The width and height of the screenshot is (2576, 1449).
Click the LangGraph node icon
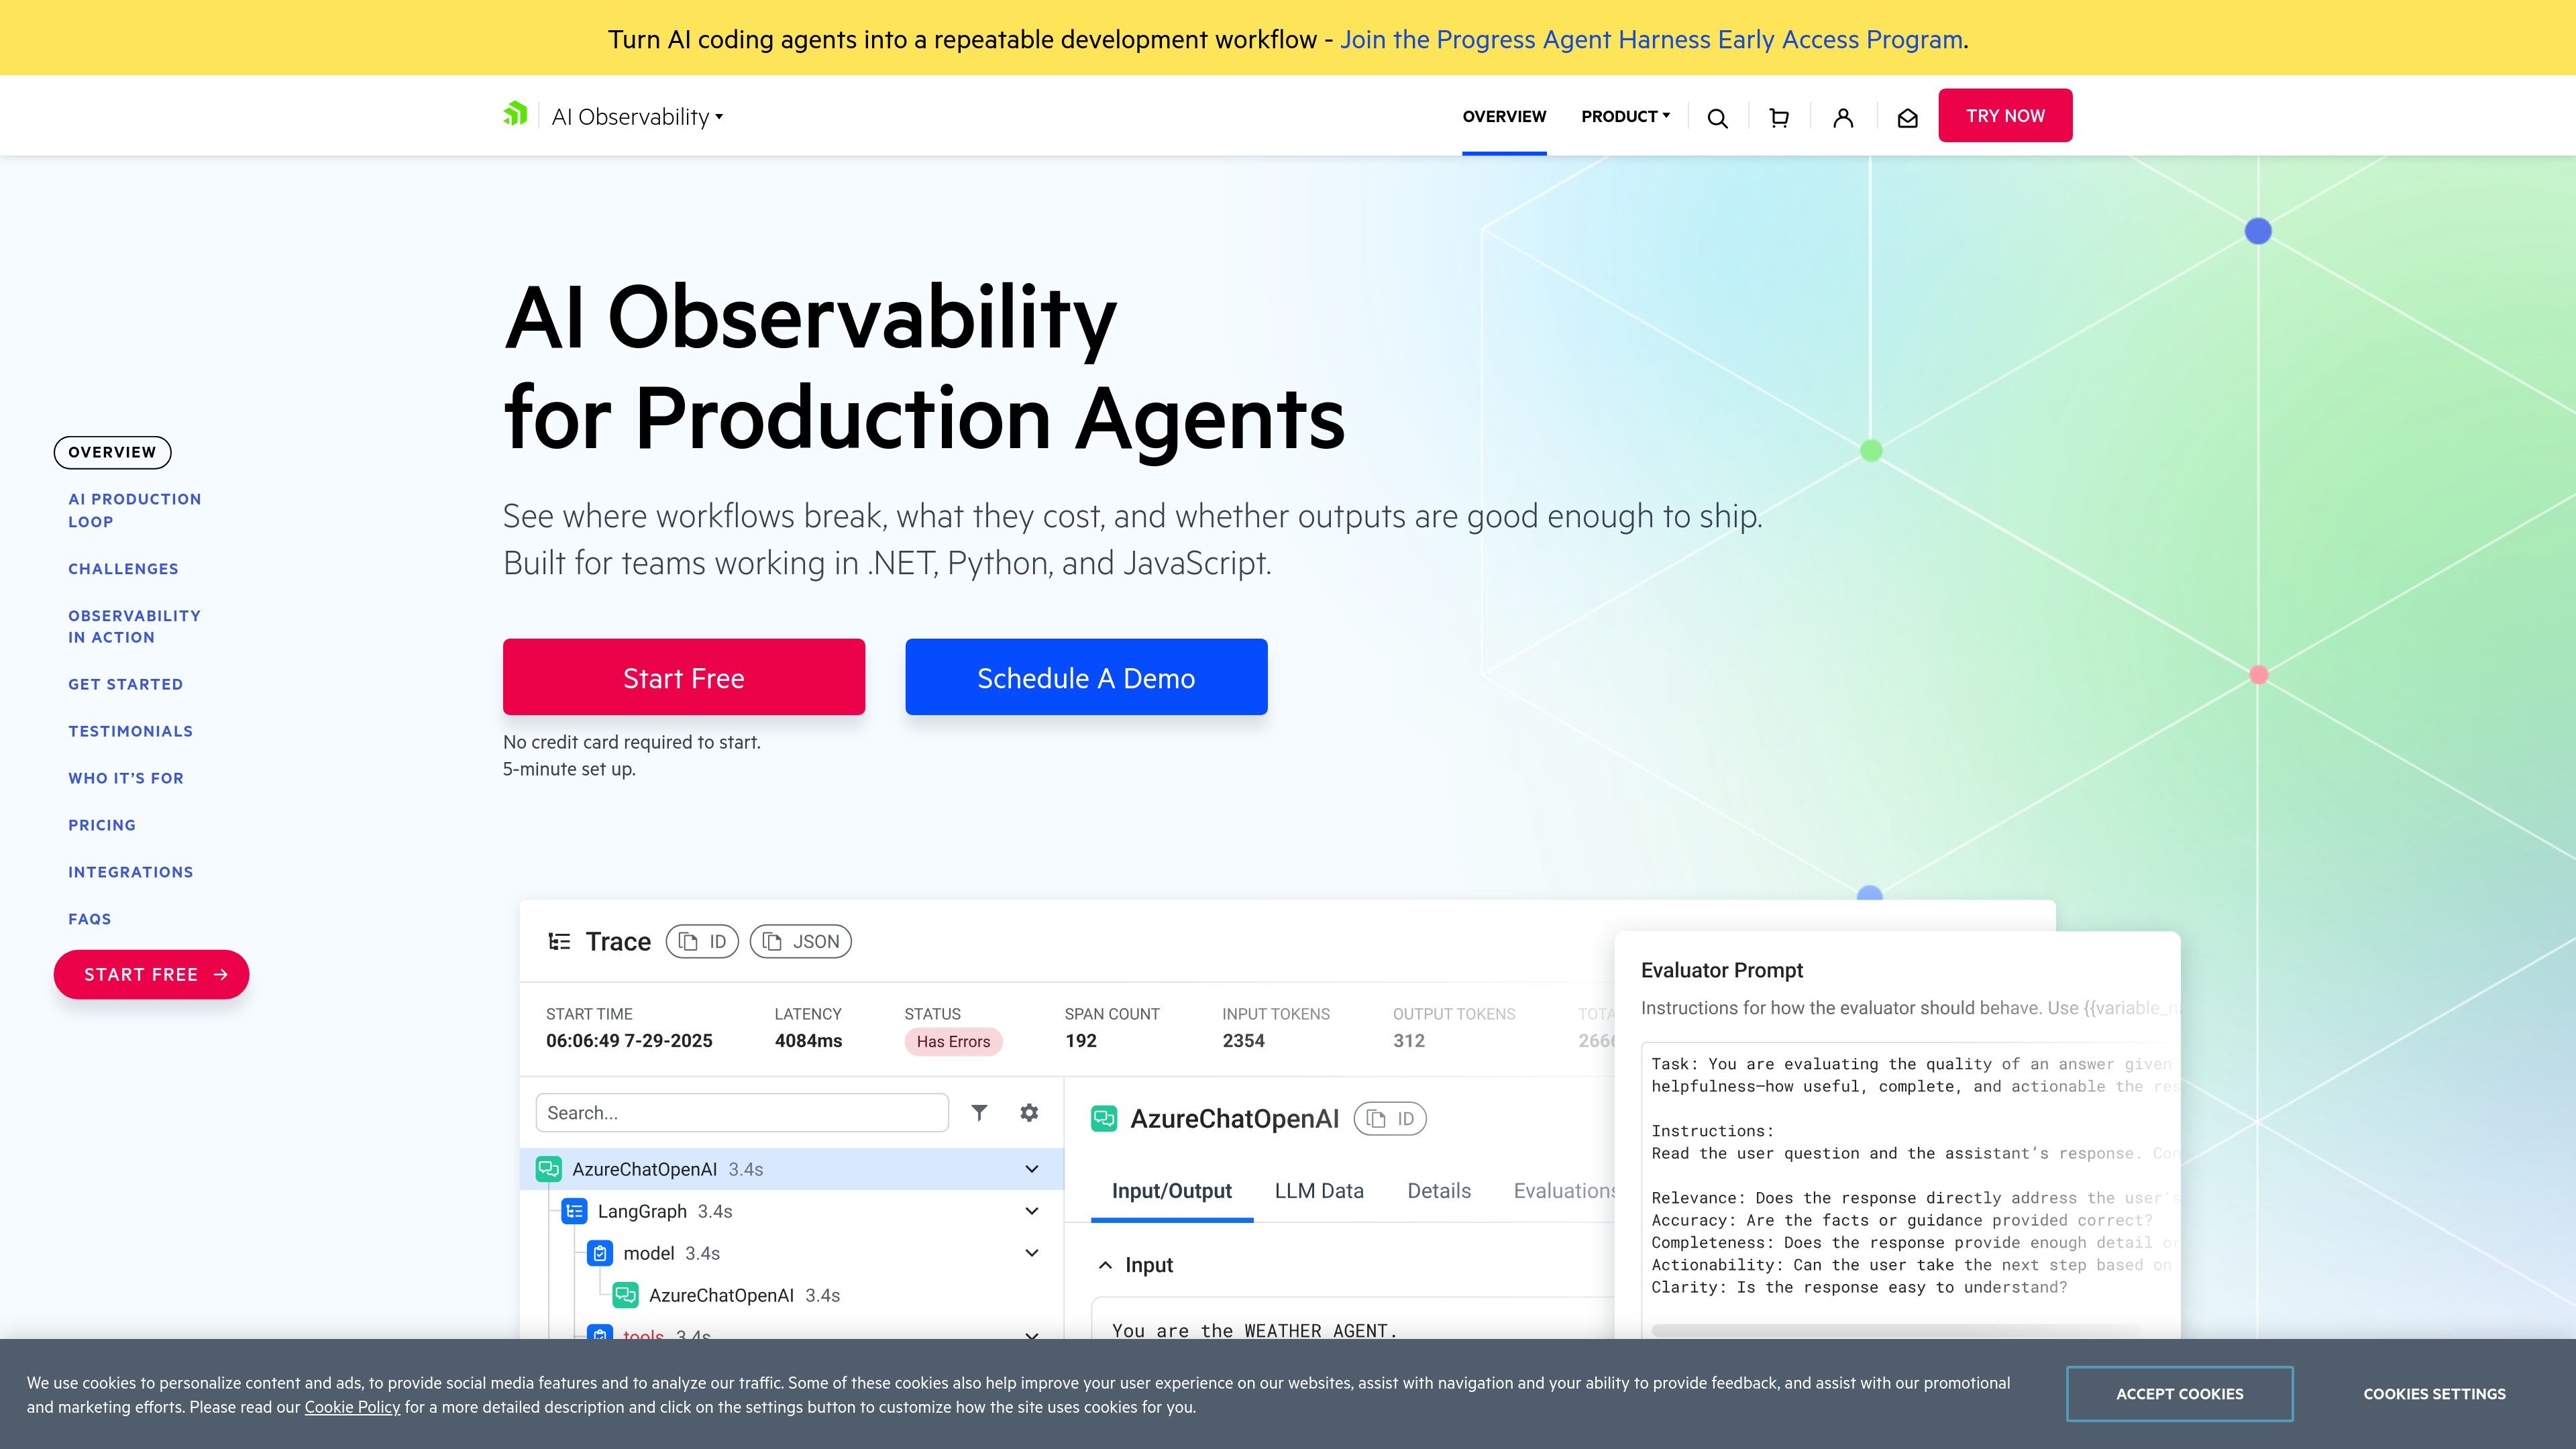[574, 1211]
